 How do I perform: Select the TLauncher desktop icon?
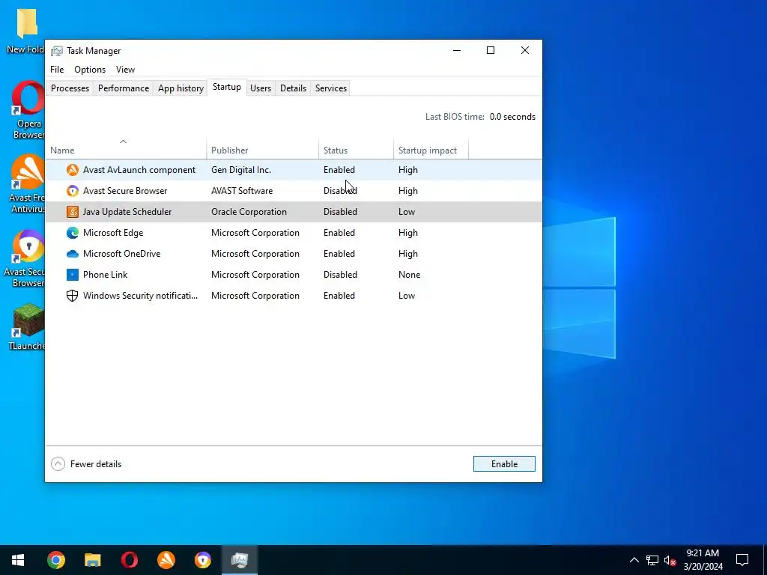[27, 326]
